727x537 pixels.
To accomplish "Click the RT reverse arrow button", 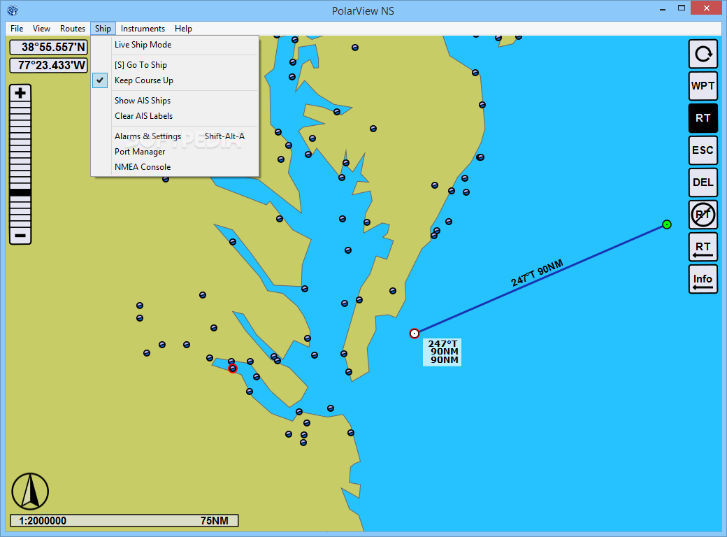I will [703, 247].
